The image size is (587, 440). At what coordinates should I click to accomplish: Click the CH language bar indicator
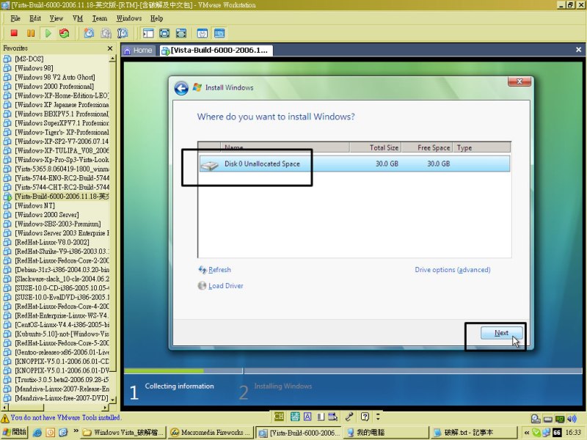click(x=279, y=417)
